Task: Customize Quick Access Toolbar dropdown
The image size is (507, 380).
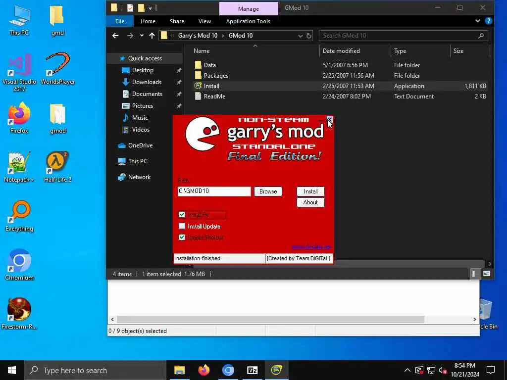Action: [151, 8]
